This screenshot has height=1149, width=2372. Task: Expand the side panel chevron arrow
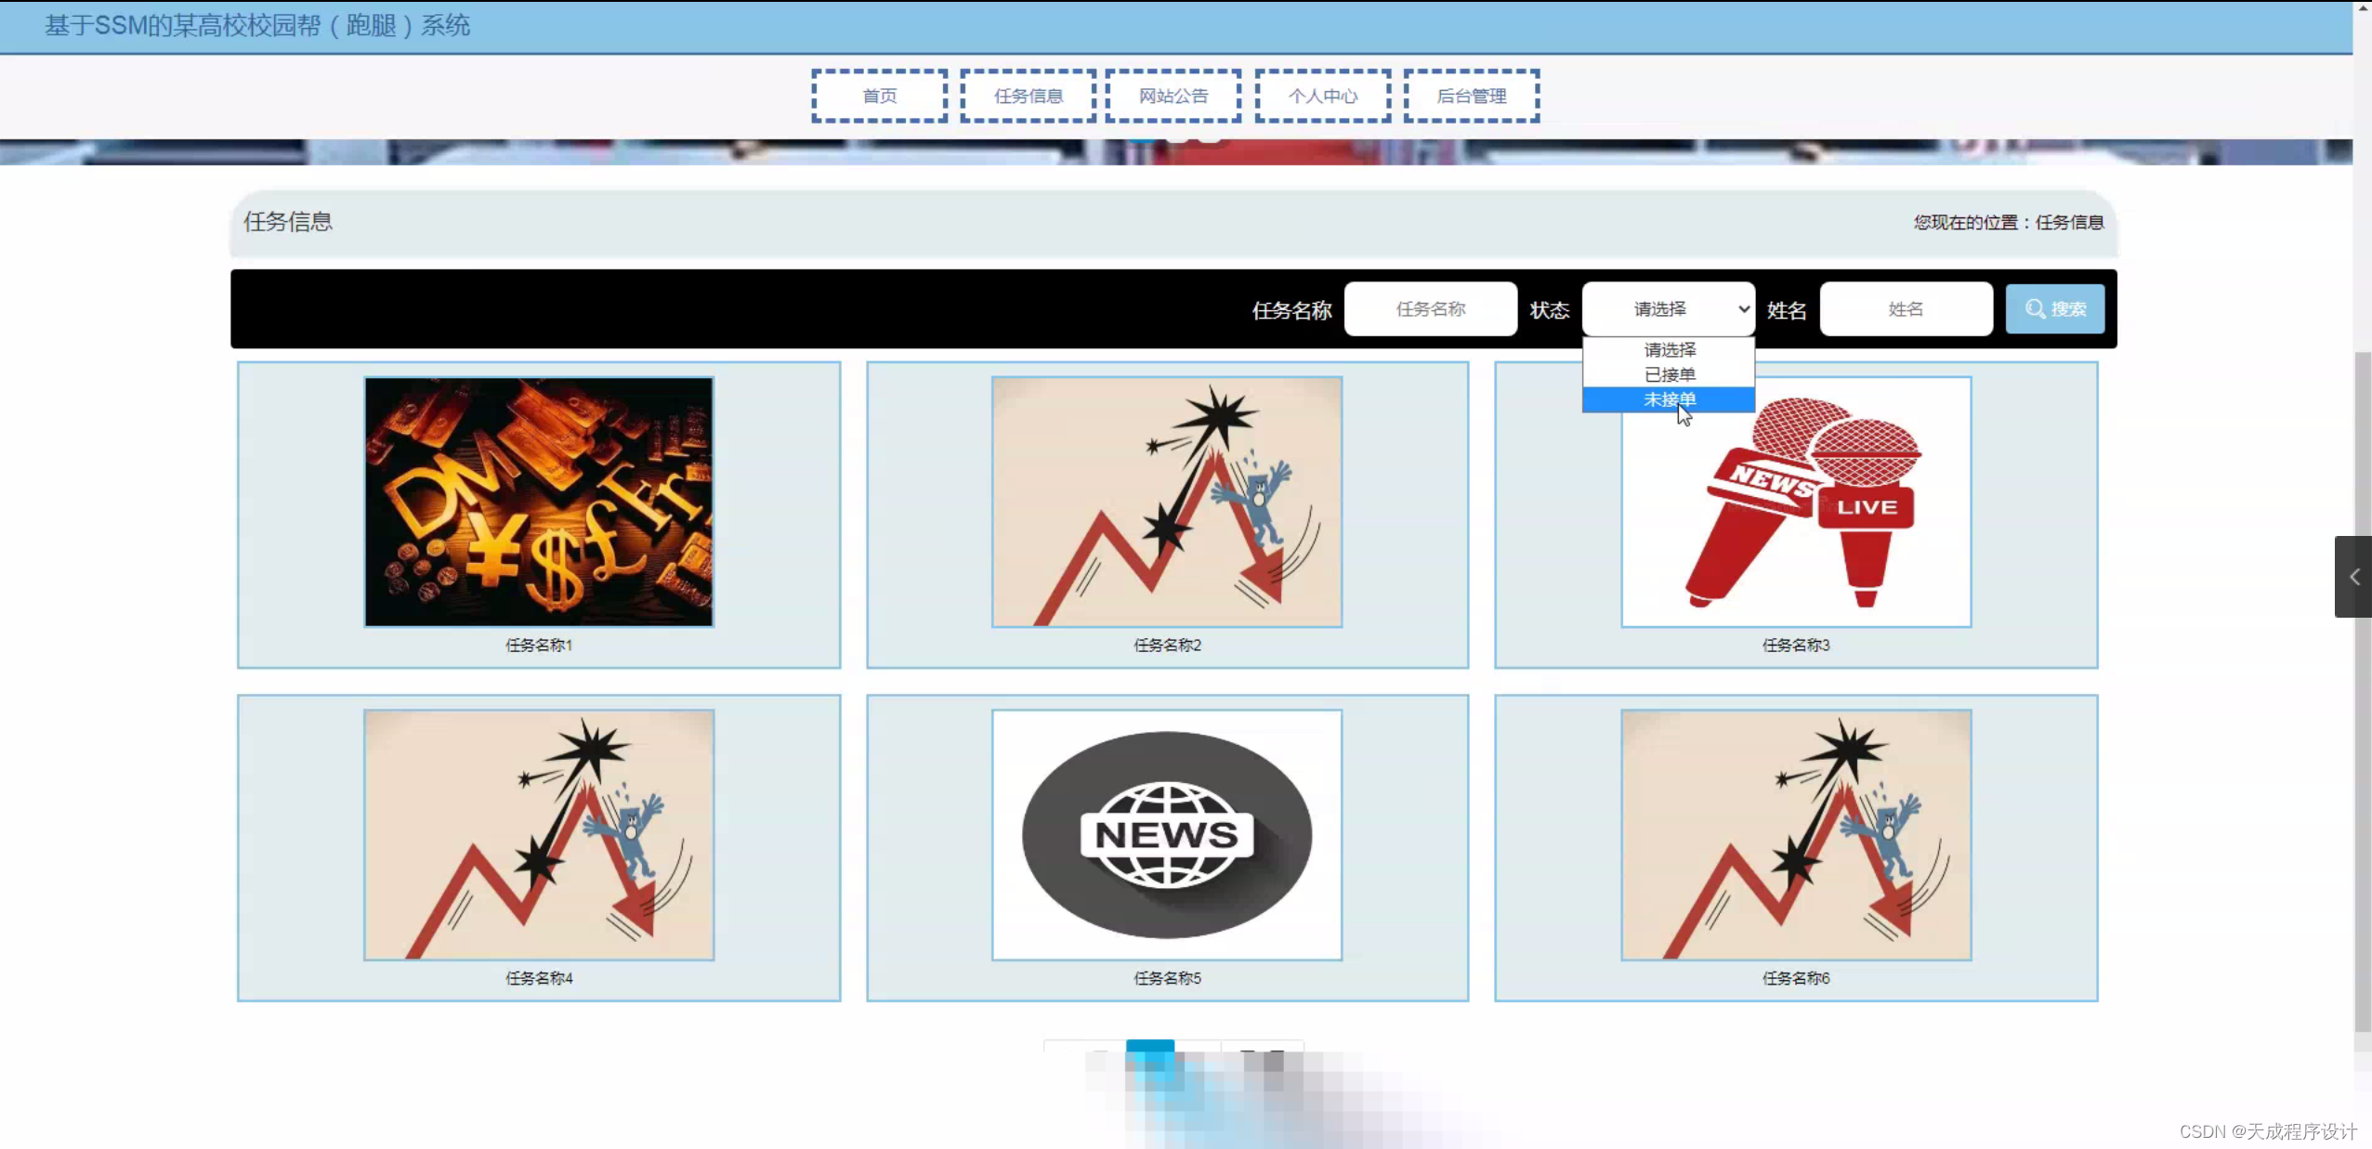coord(2353,577)
